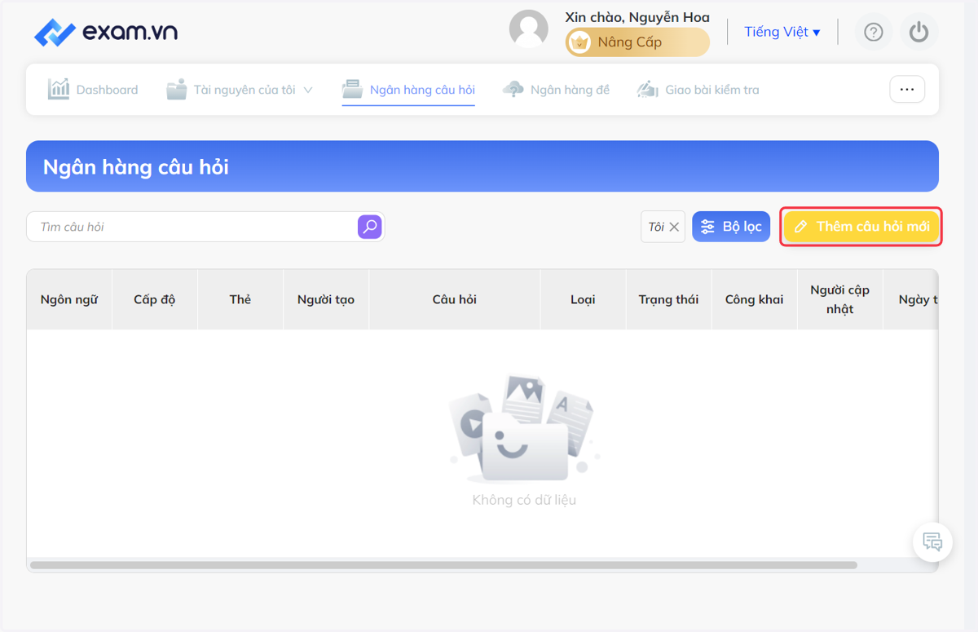The width and height of the screenshot is (978, 632).
Task: Click the Nâng Cấp upgrade button
Action: click(637, 42)
